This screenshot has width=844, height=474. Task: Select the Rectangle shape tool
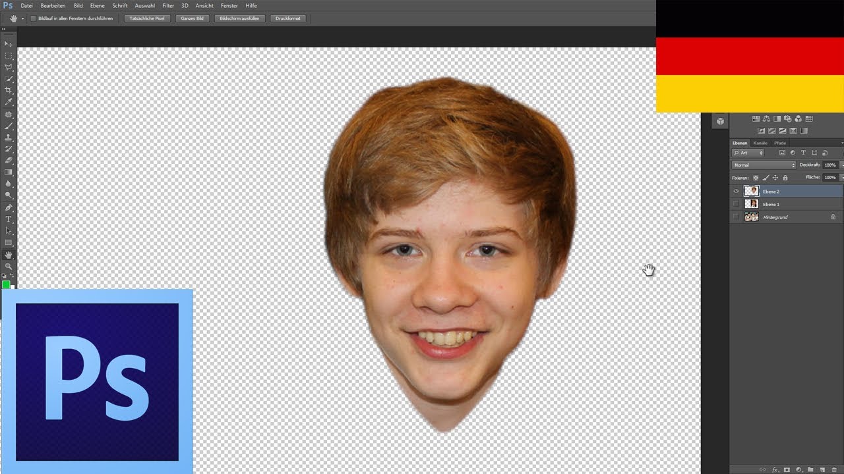click(9, 243)
